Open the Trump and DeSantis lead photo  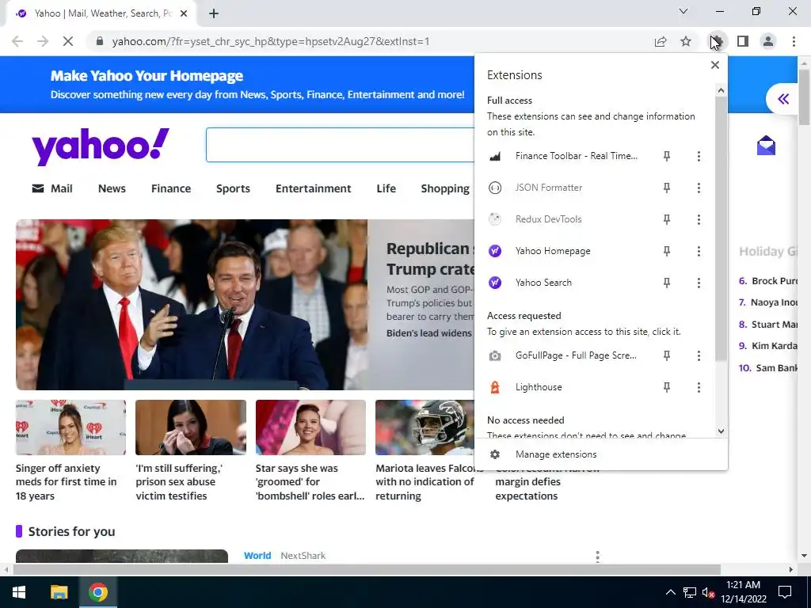tap(192, 305)
